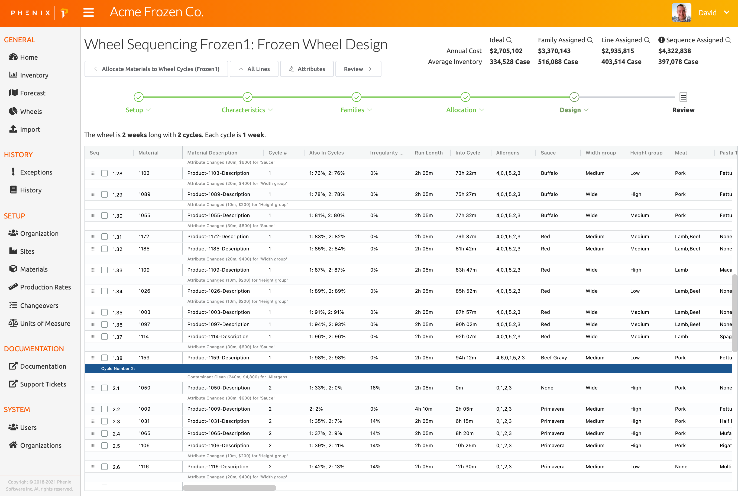Open the hamburger navigation menu

(89, 13)
